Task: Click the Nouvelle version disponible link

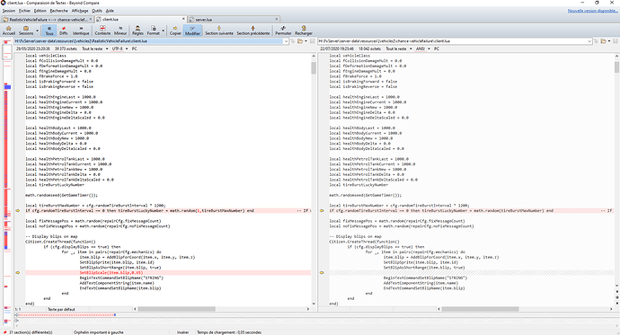Action: [592, 11]
